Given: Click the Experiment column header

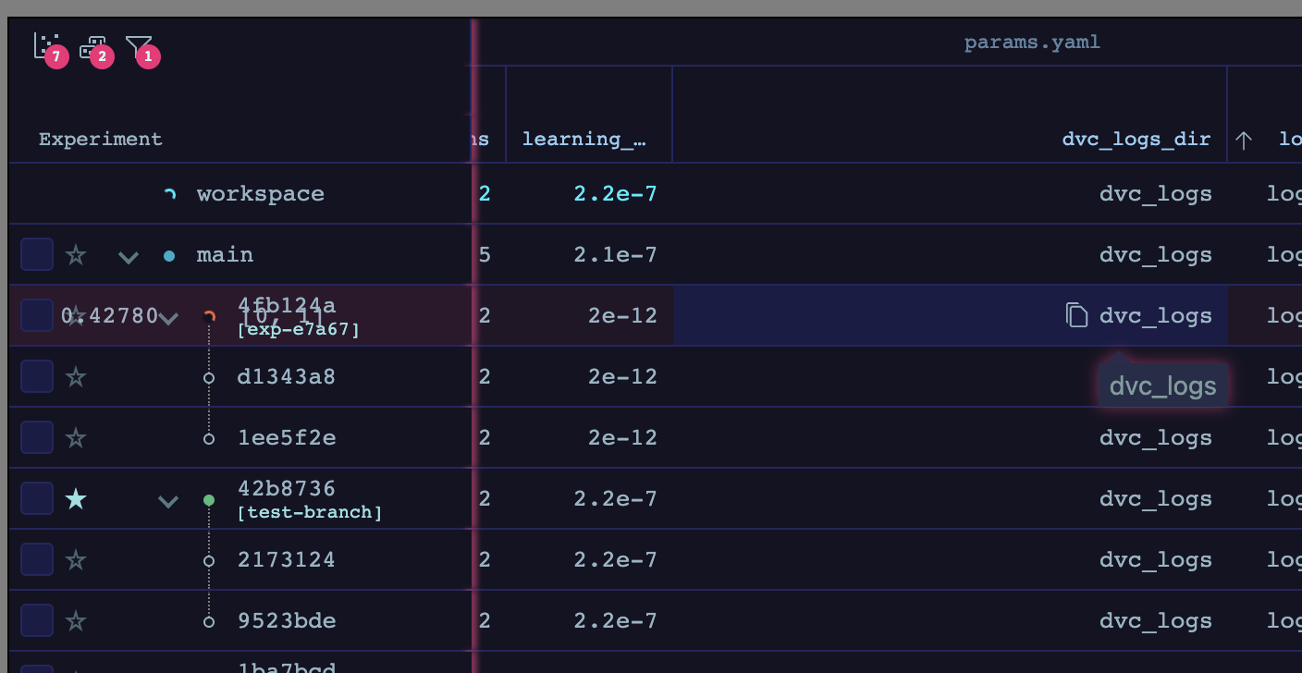Looking at the screenshot, I should [101, 139].
